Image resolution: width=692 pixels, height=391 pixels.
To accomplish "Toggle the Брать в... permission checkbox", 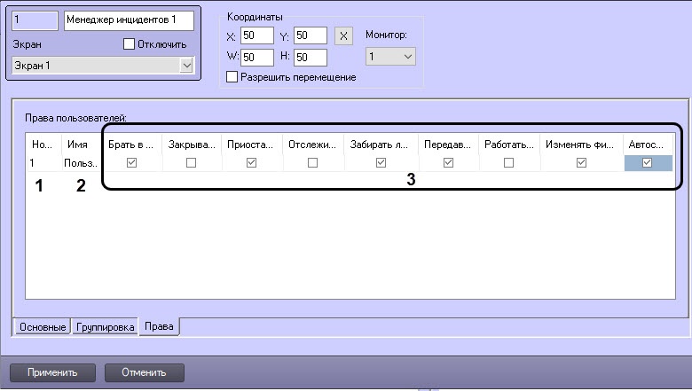I will [x=132, y=163].
